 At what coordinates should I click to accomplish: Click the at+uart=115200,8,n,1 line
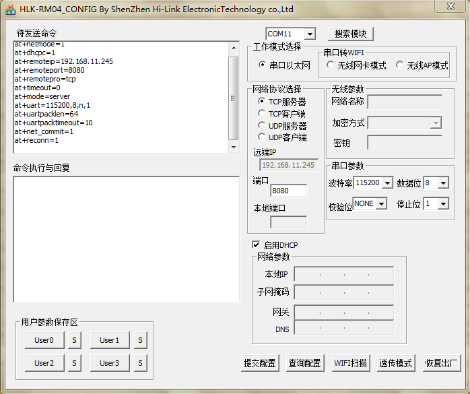(52, 105)
